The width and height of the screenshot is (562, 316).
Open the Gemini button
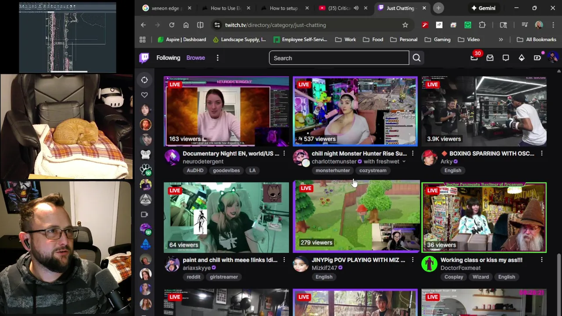(483, 8)
